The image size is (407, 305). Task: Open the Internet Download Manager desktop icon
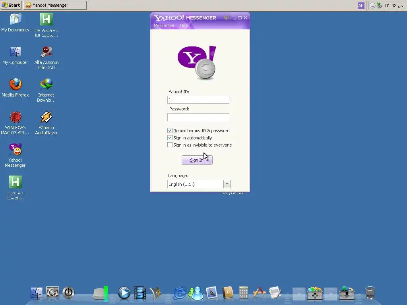point(47,91)
